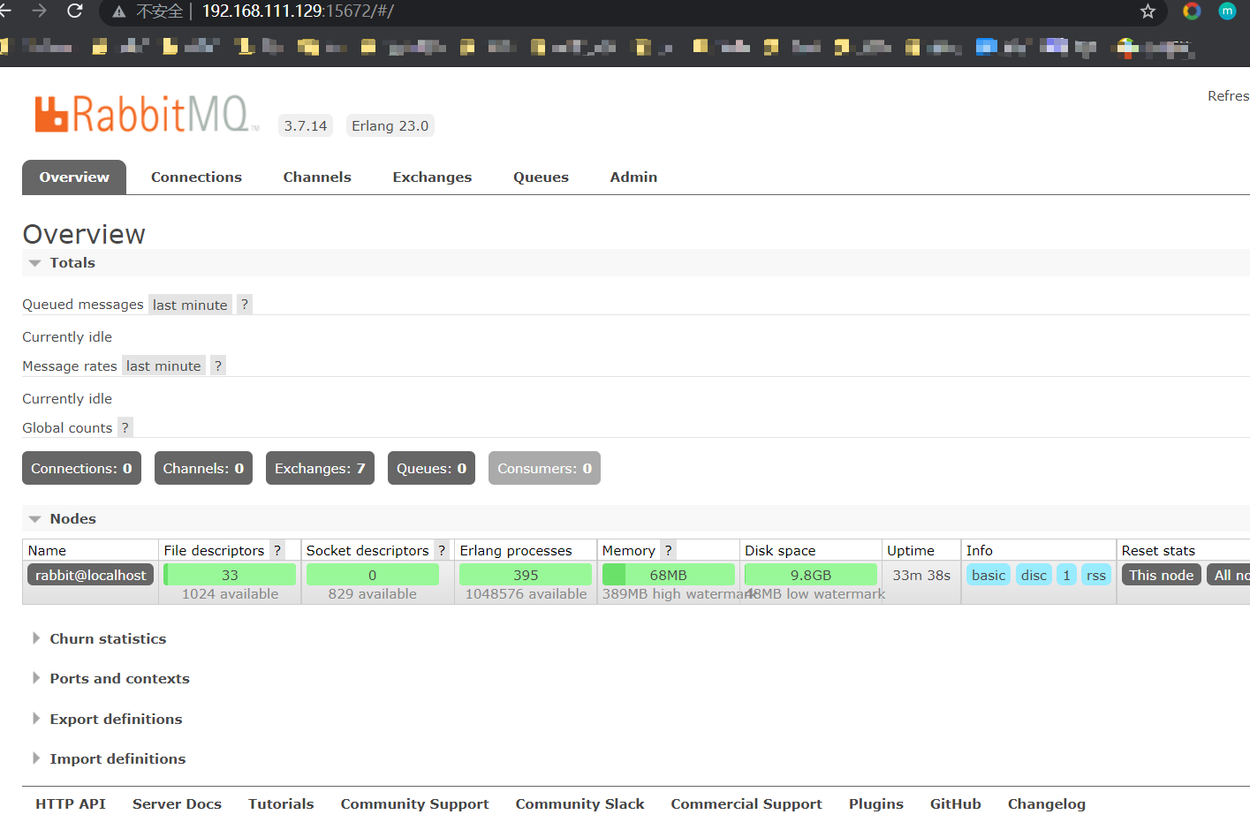Viewport: 1250px width, 822px height.
Task: Open the Changelog footer link
Action: 1047,803
